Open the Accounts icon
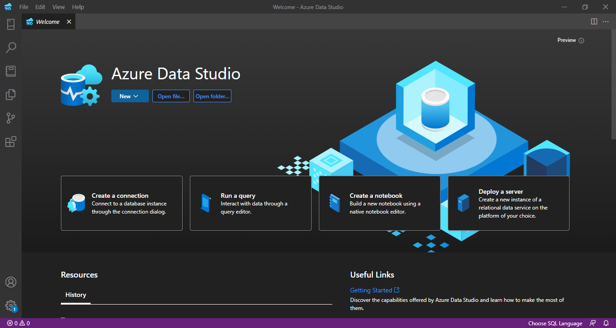This screenshot has height=328, width=616. pos(11,282)
